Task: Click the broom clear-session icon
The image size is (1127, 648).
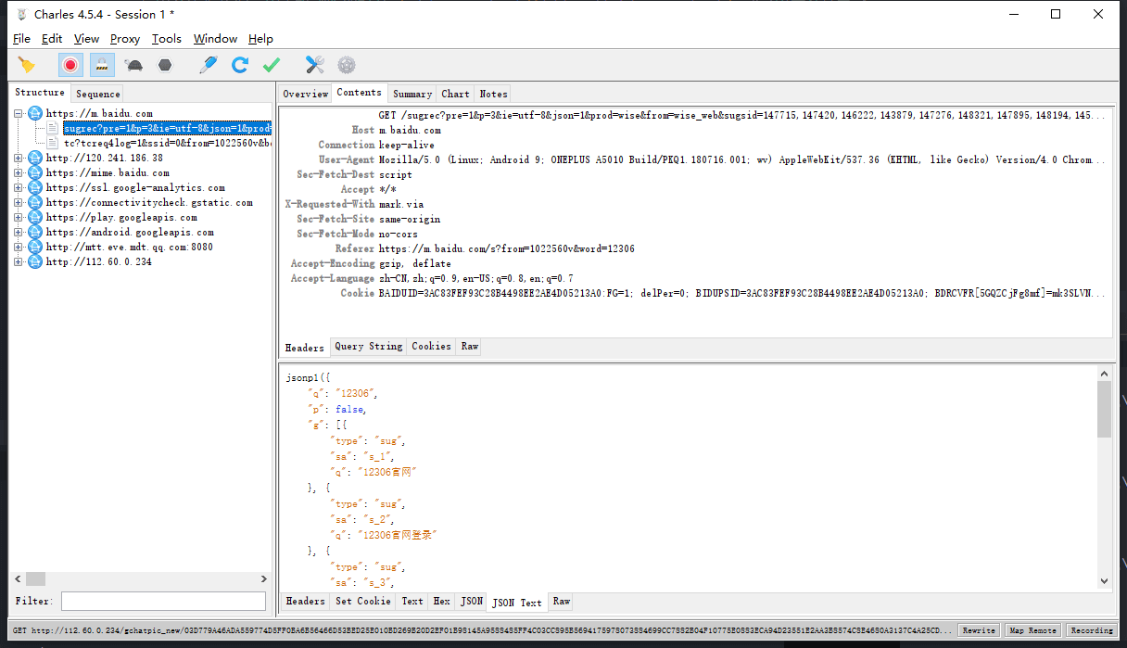Action: [27, 65]
